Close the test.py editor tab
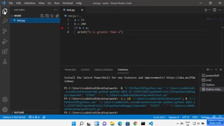 point(82,10)
